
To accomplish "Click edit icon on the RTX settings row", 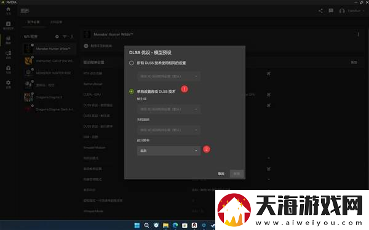I will point(269,73).
